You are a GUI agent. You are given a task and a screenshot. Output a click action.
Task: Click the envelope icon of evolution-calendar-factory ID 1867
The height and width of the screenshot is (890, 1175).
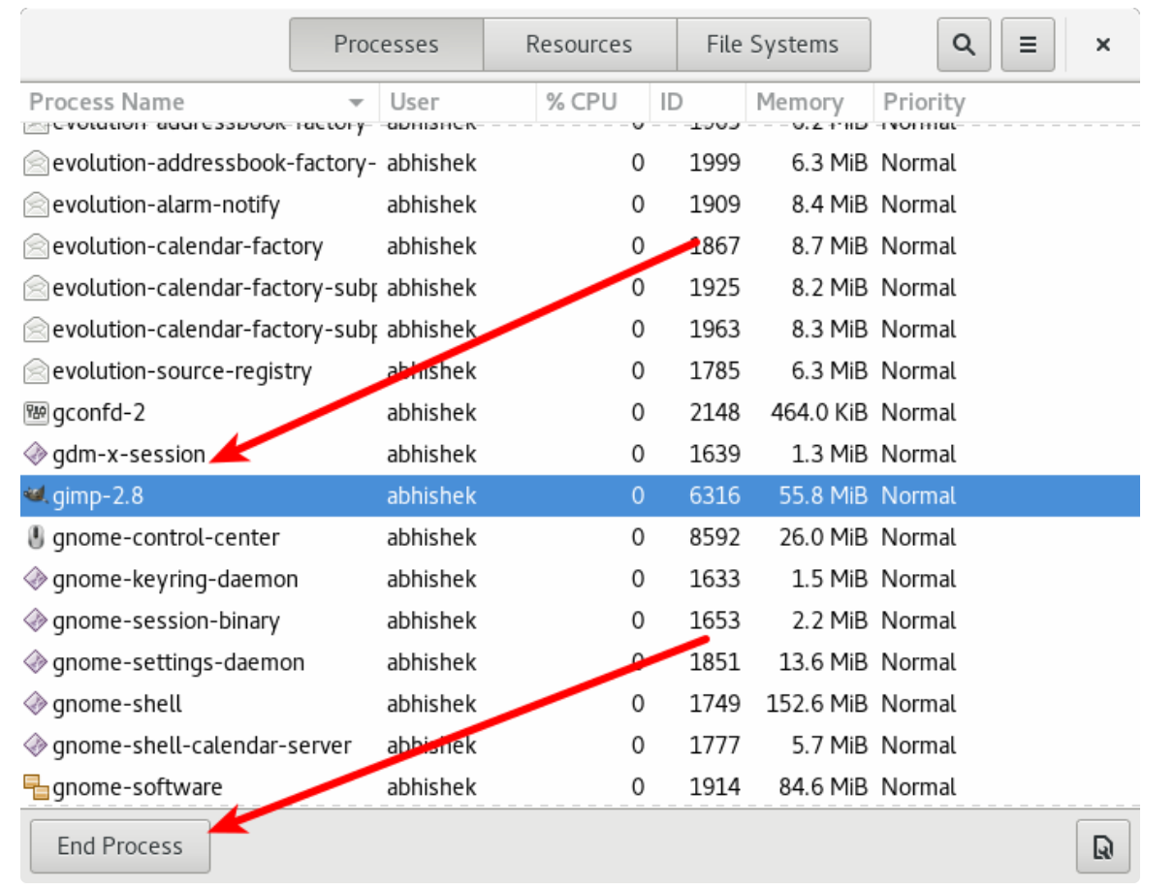pos(36,247)
